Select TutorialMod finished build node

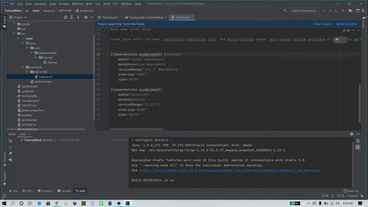tap(49, 140)
